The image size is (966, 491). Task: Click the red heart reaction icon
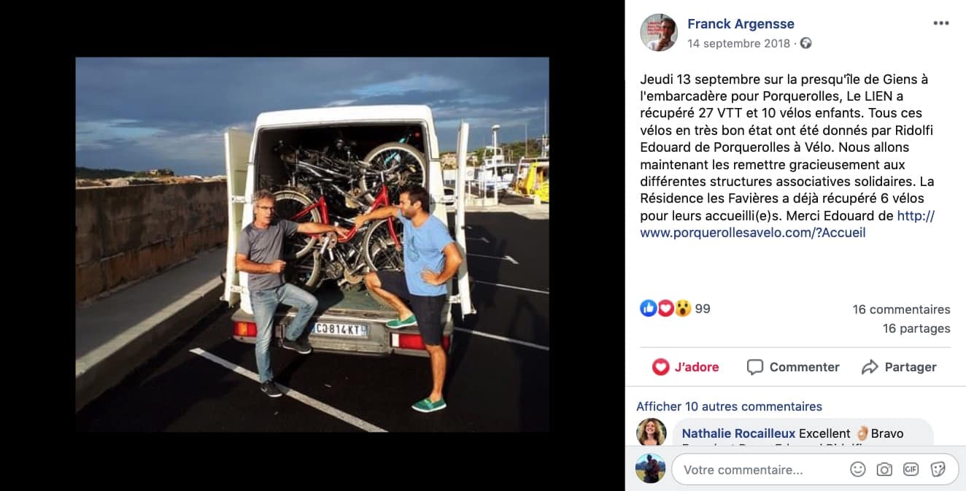665,309
